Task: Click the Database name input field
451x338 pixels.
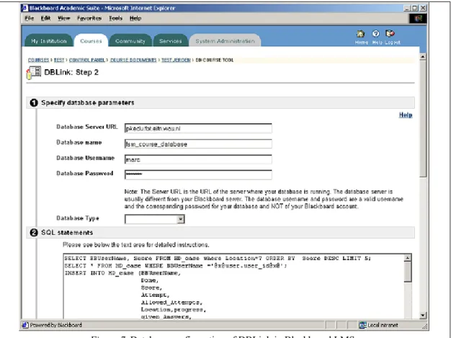Action: (x=198, y=144)
